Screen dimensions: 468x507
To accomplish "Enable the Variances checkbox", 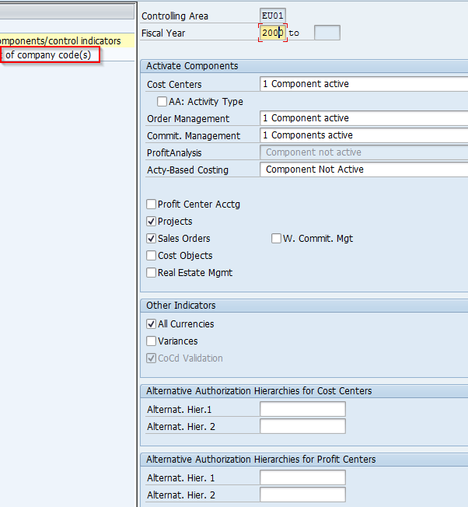I will click(x=151, y=341).
